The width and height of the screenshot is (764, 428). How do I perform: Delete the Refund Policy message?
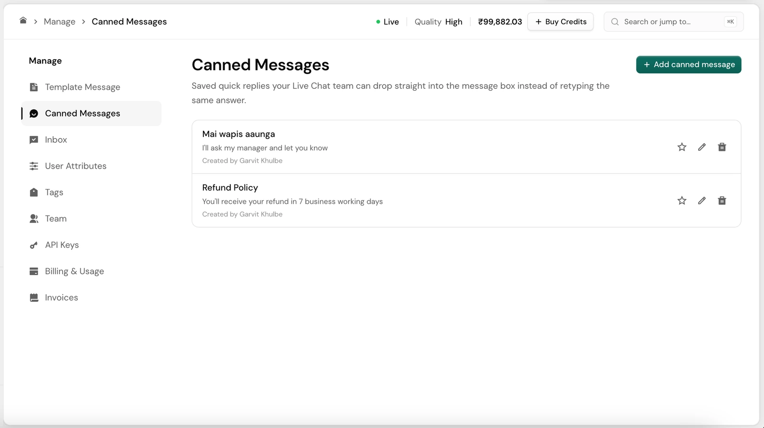[x=722, y=201]
